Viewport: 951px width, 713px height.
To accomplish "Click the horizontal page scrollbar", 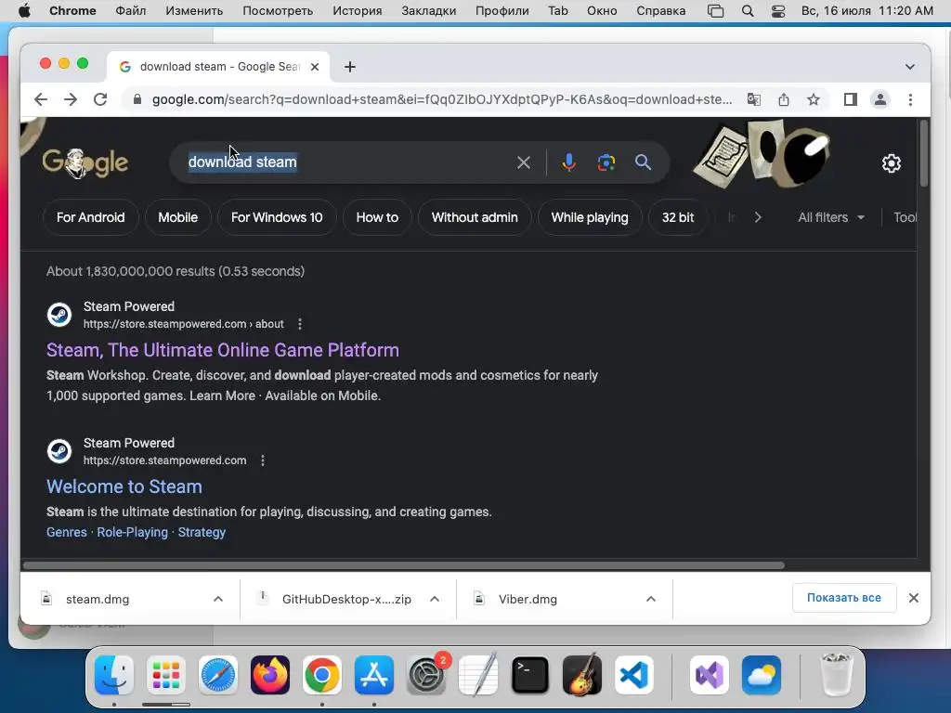I will coord(403,565).
